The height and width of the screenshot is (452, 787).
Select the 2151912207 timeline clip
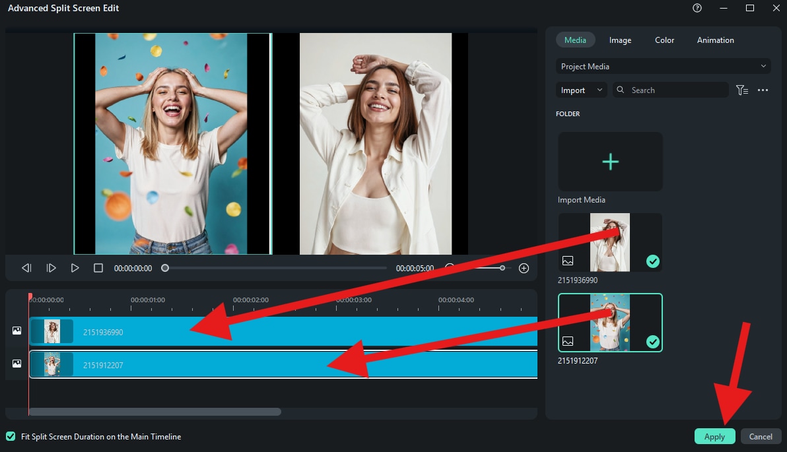coord(284,364)
